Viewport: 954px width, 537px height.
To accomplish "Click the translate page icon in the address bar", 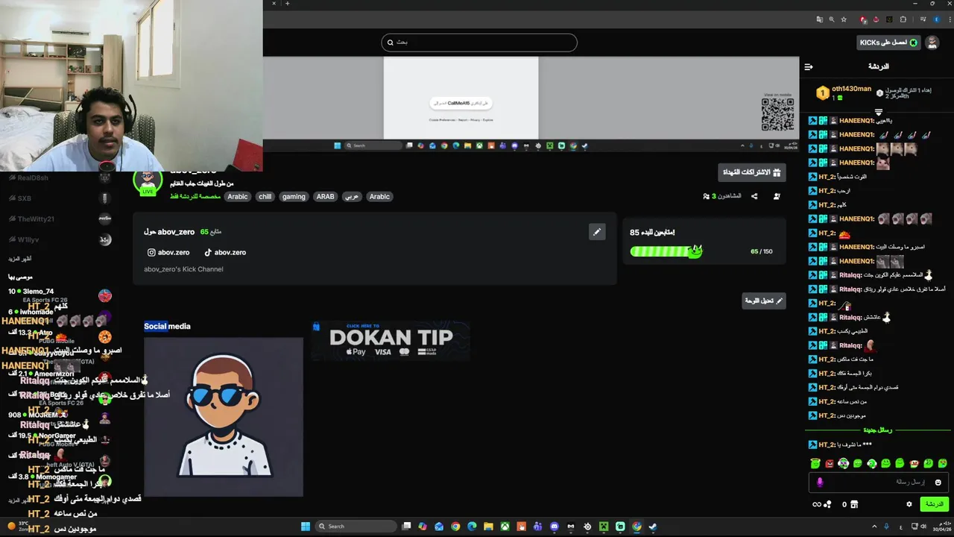I will pos(820,19).
